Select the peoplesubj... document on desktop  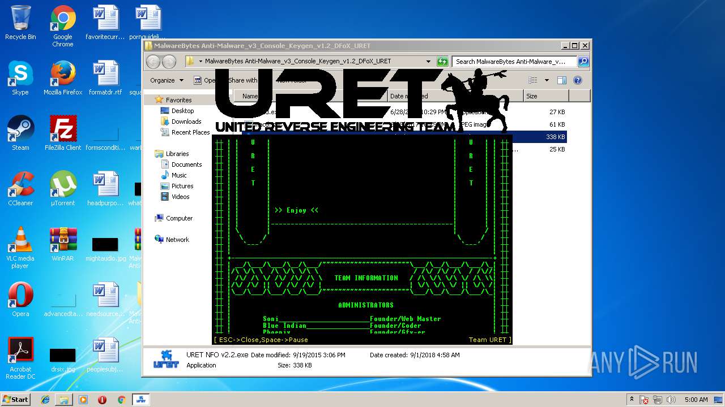(x=105, y=356)
